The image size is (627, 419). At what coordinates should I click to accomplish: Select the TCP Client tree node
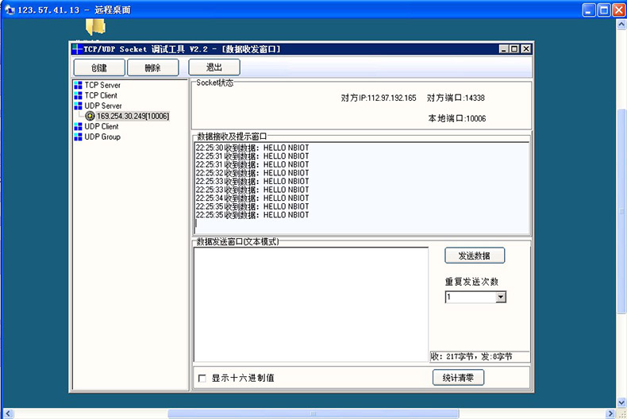[101, 95]
